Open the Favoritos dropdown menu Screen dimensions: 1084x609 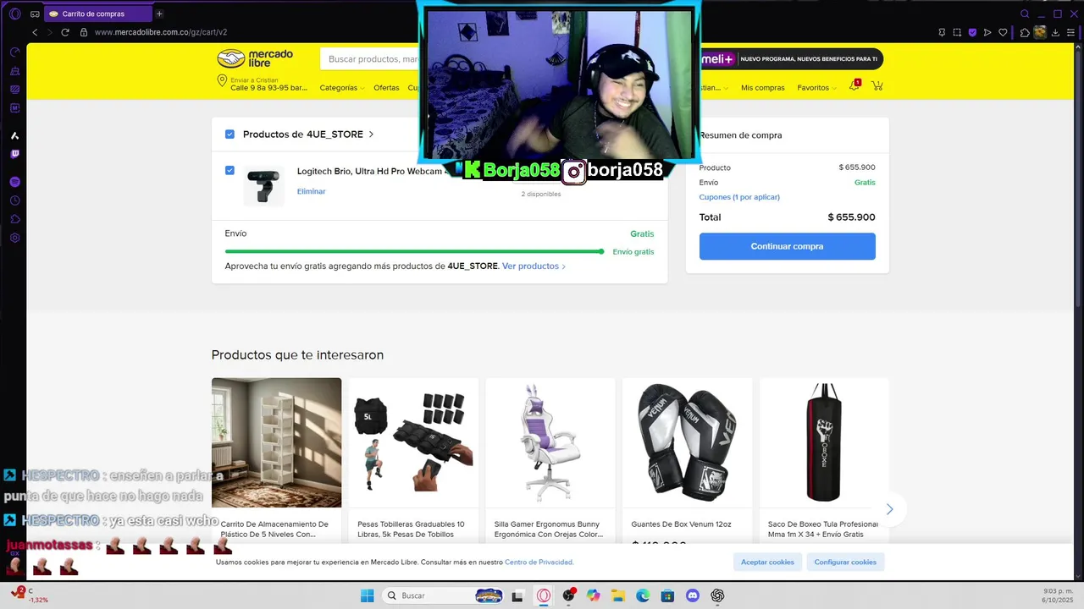click(816, 88)
